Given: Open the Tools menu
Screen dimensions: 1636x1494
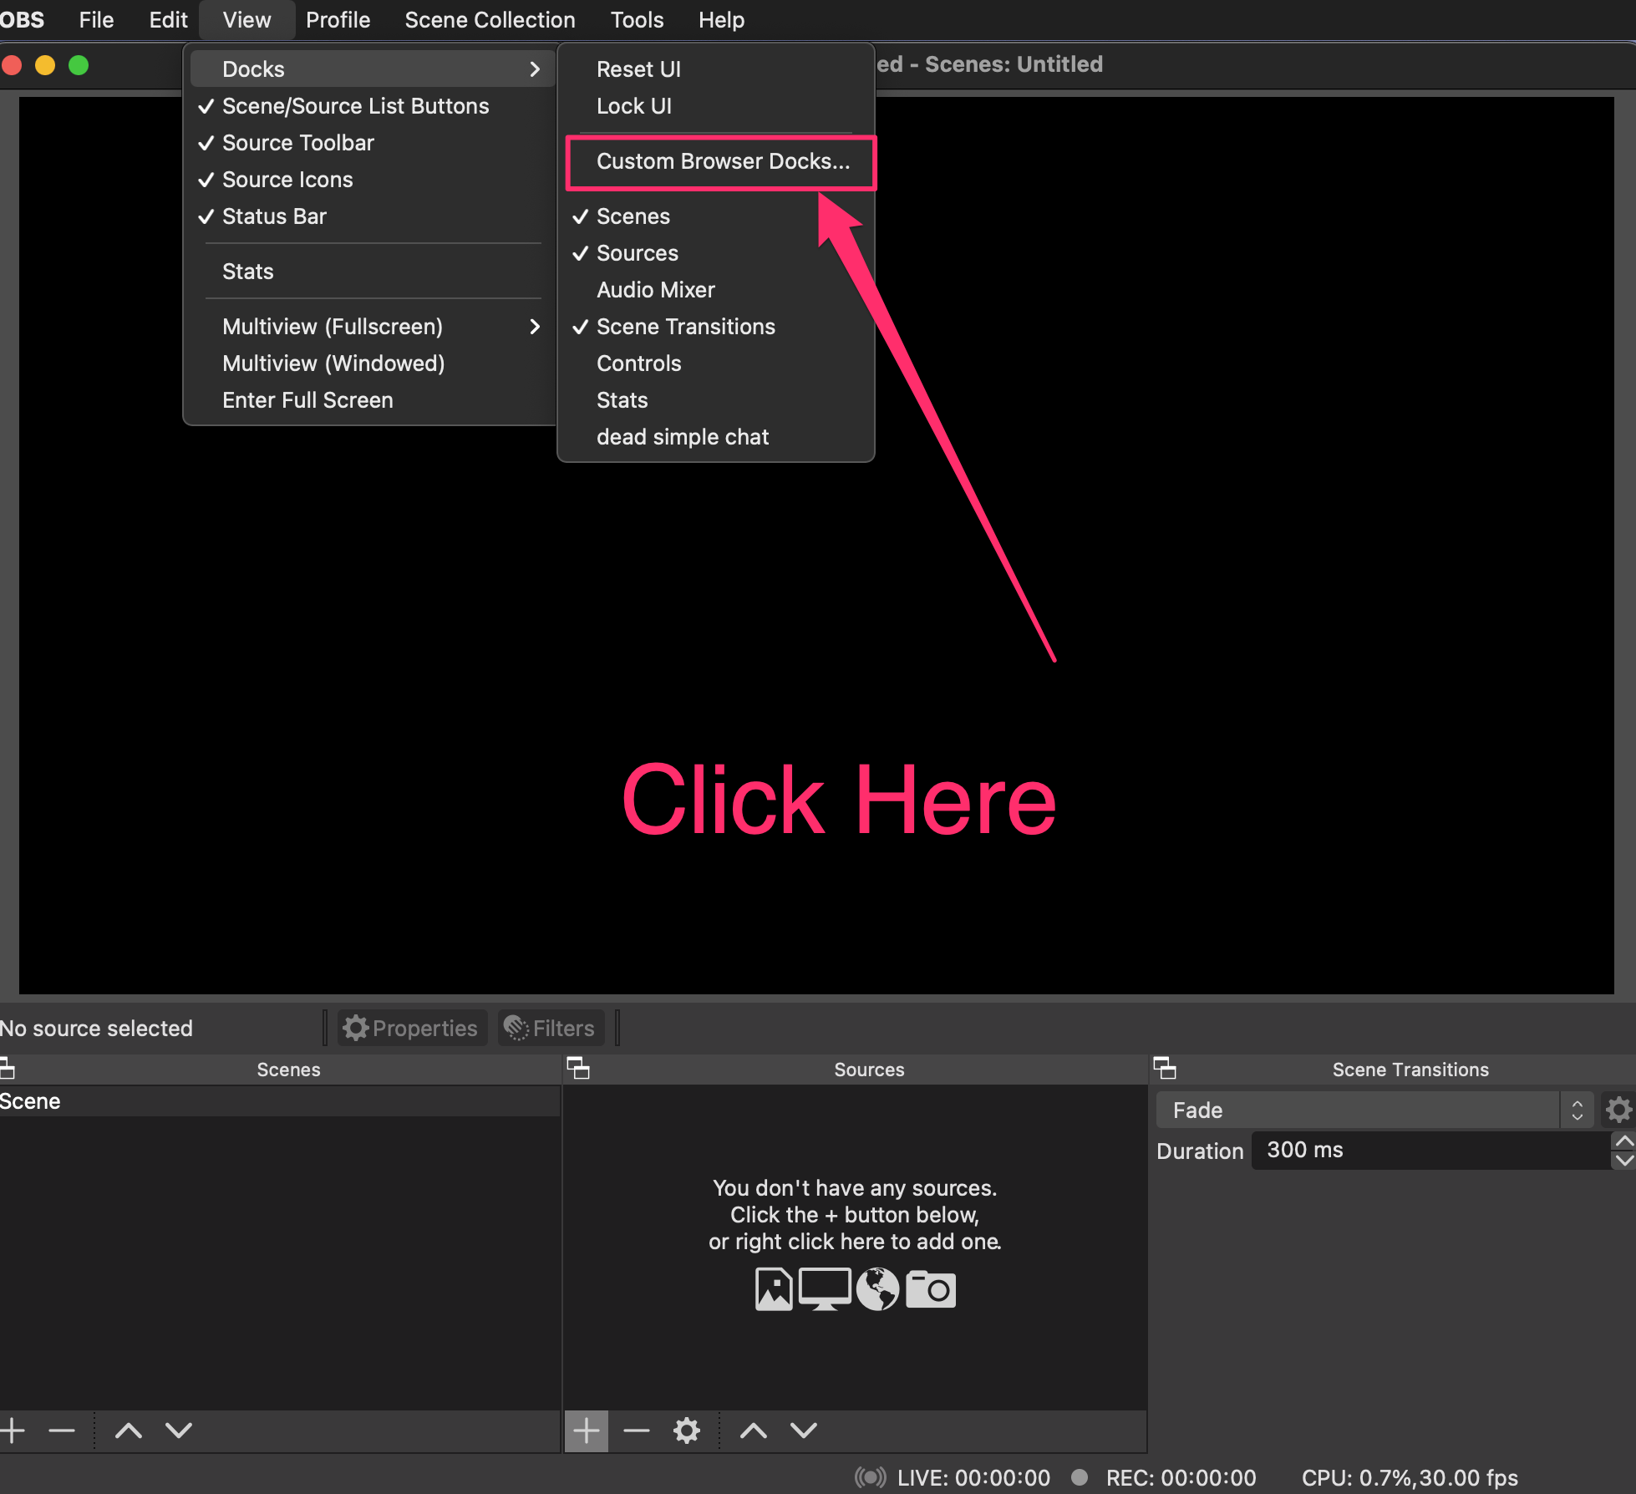Looking at the screenshot, I should coord(636,19).
